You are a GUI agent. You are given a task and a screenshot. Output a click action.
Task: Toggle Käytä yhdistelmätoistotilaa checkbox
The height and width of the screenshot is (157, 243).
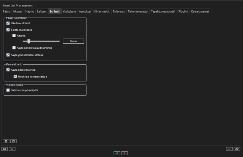(8, 55)
